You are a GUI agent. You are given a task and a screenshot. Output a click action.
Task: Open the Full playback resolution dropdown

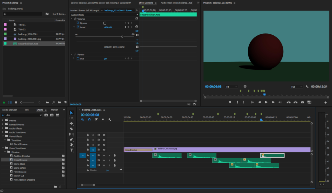click(x=297, y=87)
